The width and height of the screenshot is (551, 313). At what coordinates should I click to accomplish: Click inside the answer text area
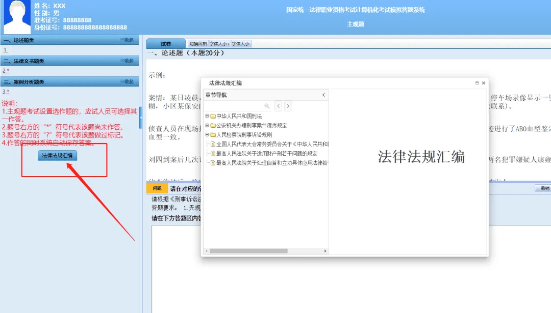(352, 269)
